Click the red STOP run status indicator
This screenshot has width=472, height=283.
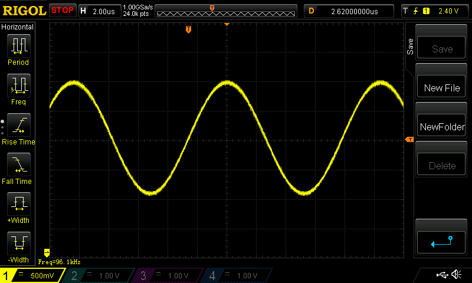click(x=63, y=10)
